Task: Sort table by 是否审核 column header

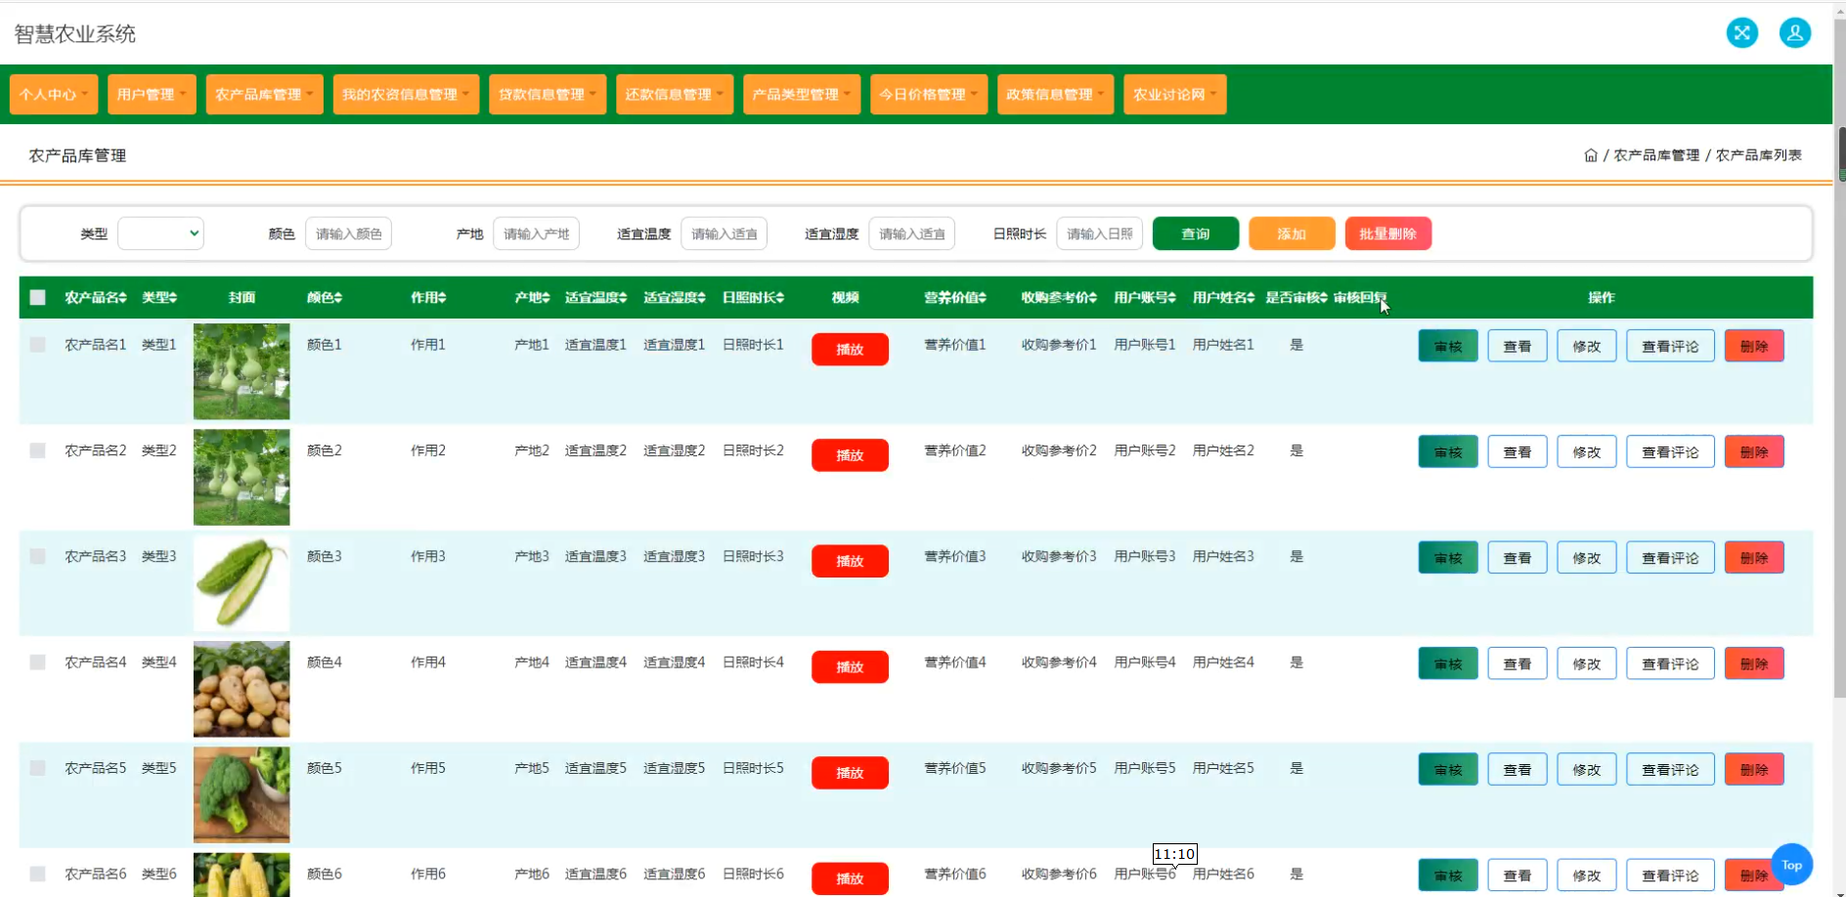Action: coord(1297,297)
